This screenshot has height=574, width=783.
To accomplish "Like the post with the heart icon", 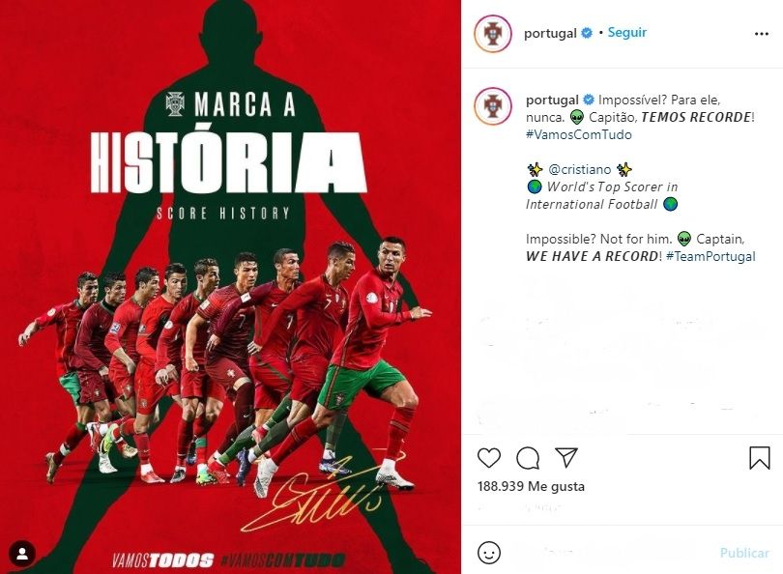I will (x=489, y=458).
